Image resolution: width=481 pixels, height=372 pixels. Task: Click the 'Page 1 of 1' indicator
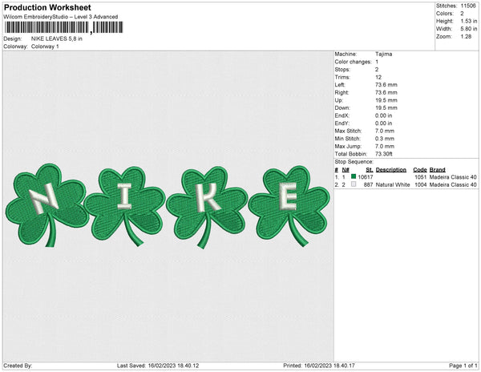tap(463, 366)
